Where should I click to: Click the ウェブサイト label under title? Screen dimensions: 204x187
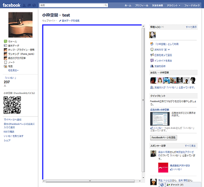(x=49, y=21)
